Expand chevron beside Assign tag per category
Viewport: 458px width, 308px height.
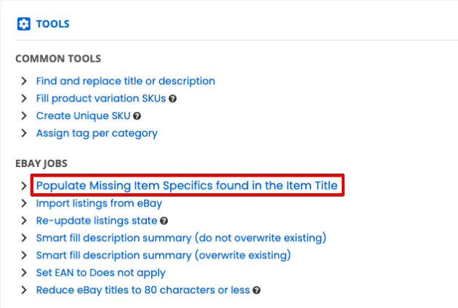(24, 133)
